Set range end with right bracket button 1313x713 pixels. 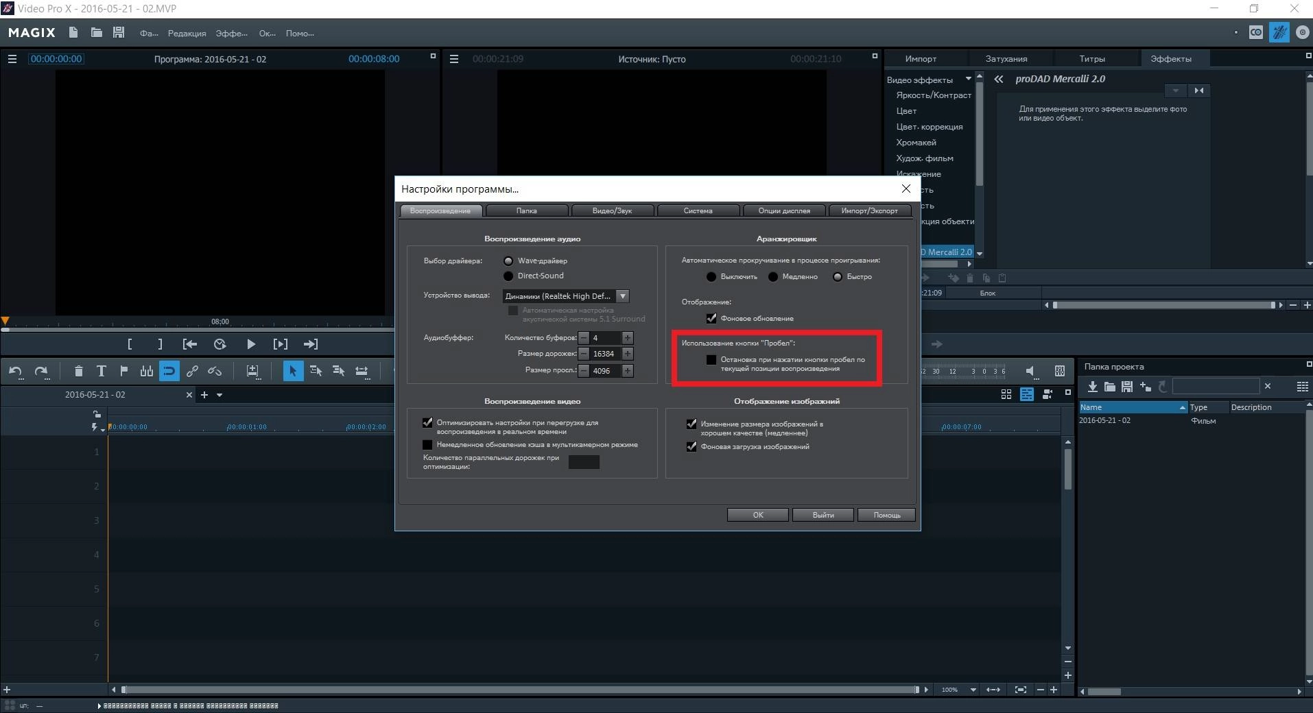160,344
